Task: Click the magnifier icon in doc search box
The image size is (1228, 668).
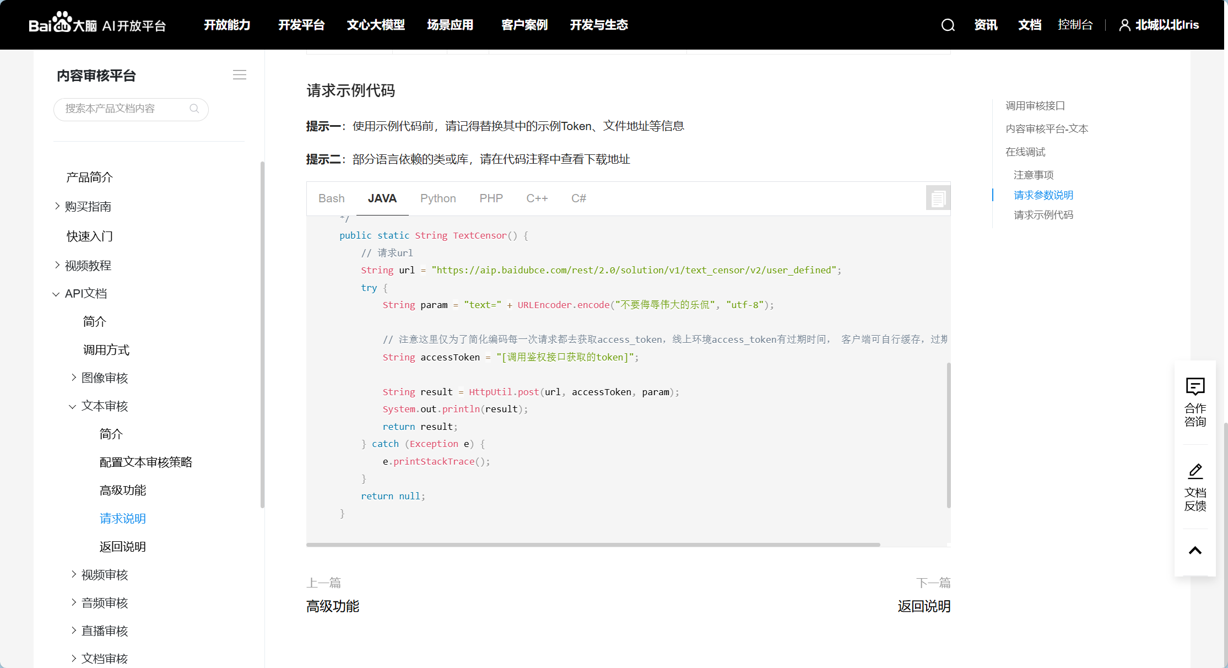Action: (x=194, y=109)
